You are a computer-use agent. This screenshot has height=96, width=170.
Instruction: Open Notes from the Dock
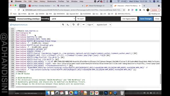(x=53, y=93)
